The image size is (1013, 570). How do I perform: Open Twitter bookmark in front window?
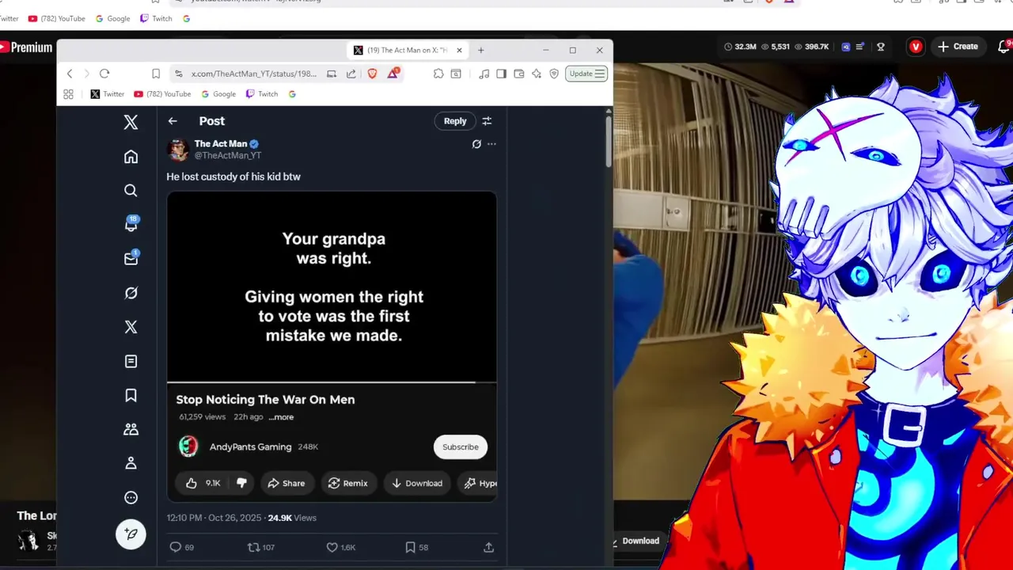[107, 94]
